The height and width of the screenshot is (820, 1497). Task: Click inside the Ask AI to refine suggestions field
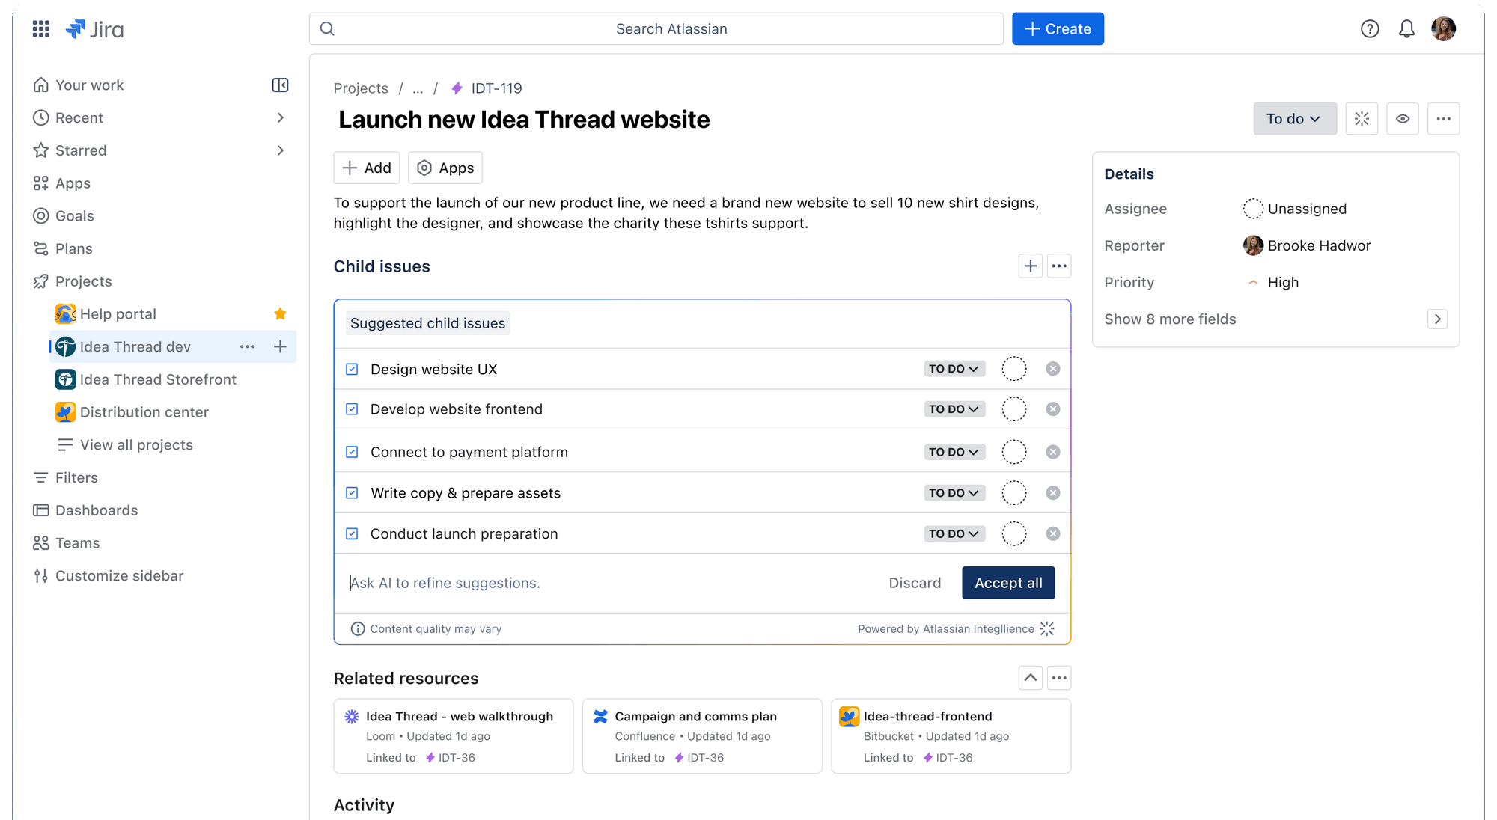click(445, 582)
